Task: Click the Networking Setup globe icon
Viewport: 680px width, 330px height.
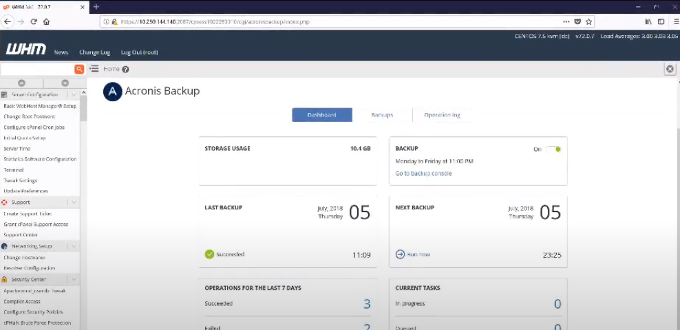Action: [4, 246]
